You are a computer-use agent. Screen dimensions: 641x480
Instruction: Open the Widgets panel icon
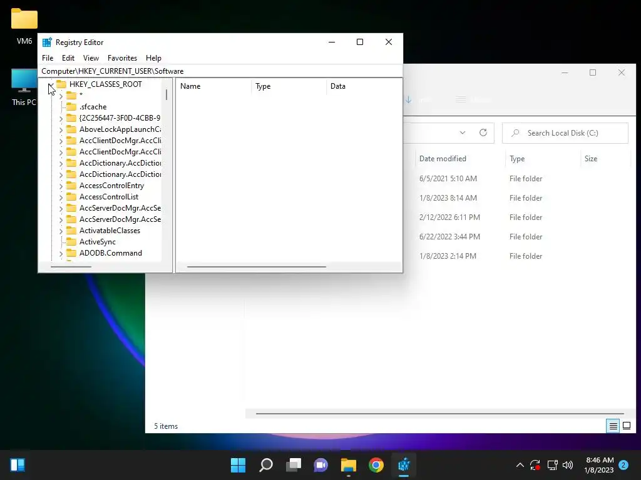(18, 465)
